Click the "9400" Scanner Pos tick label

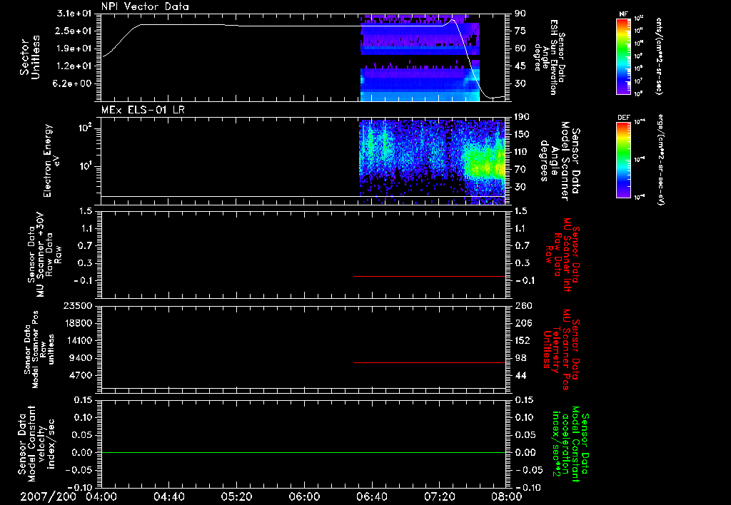tap(81, 358)
